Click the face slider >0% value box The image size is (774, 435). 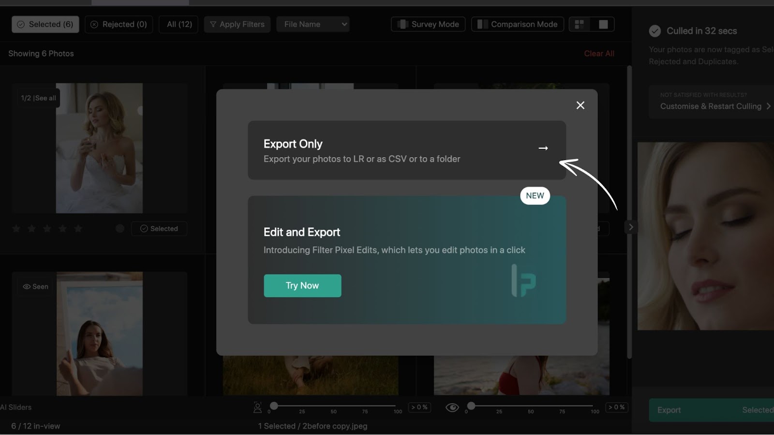(x=419, y=407)
